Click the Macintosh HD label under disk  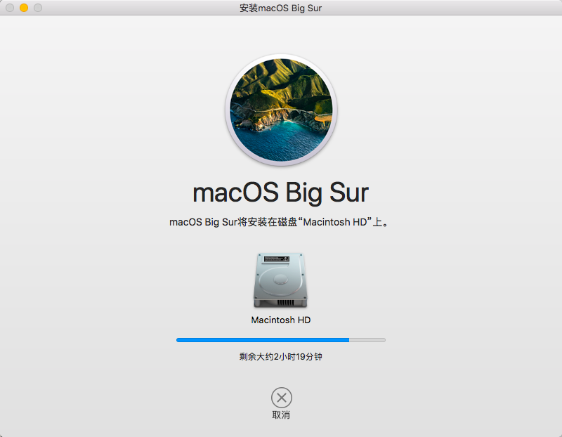tap(280, 320)
